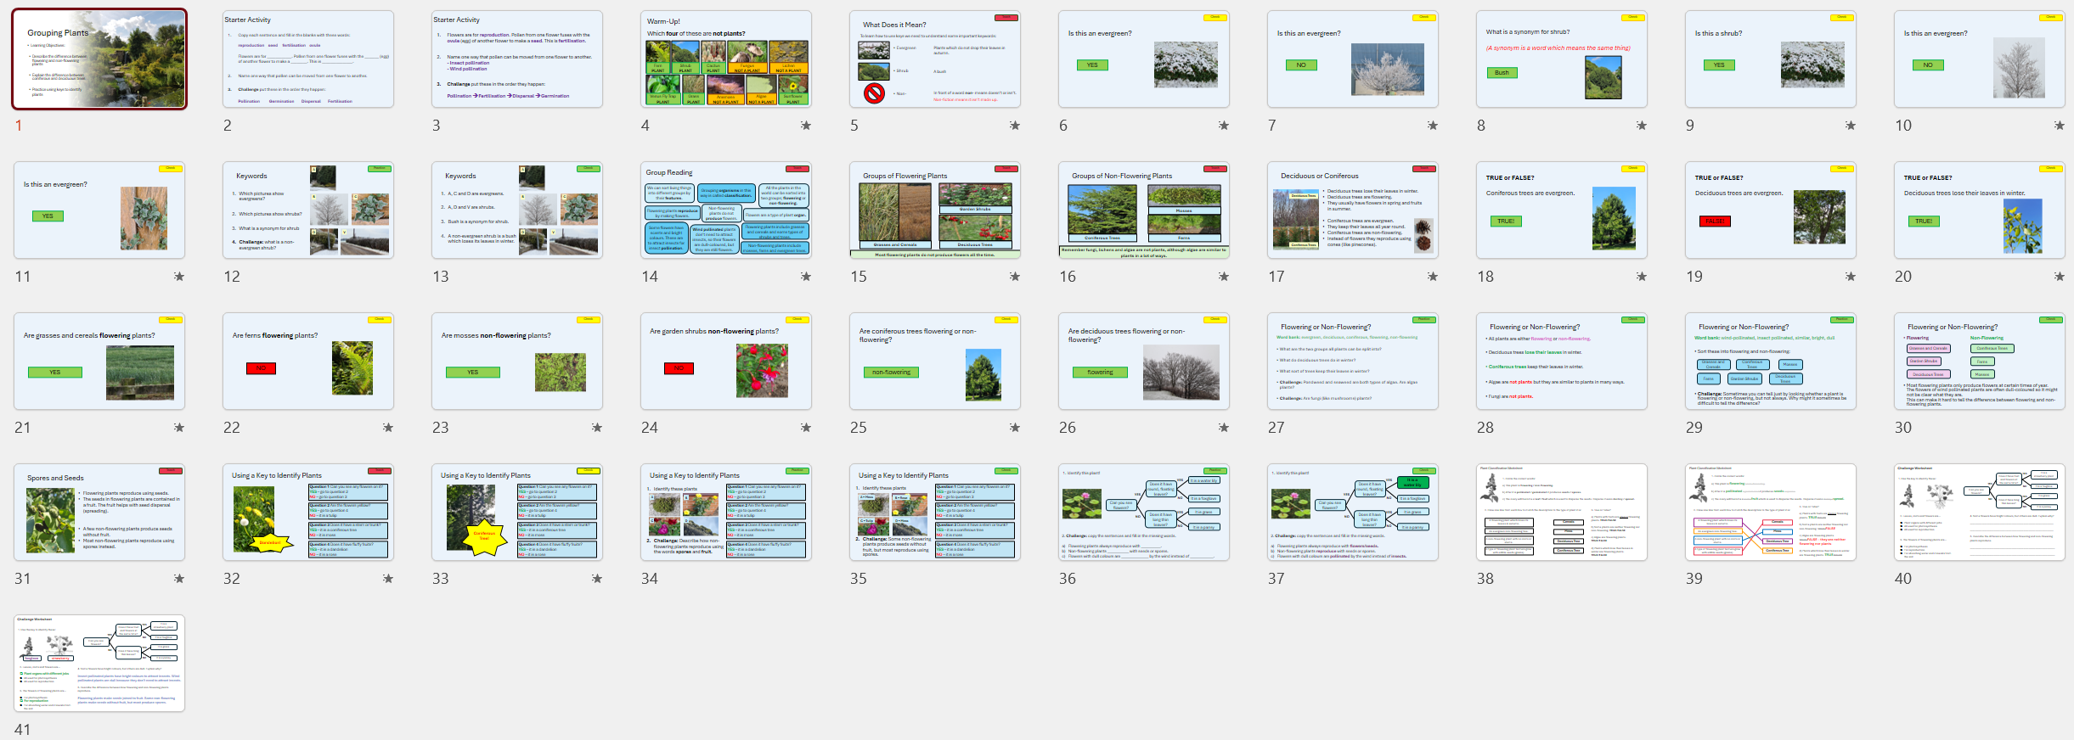This screenshot has height=740, width=2074.
Task: Click the transition star under slide 20
Action: (x=2059, y=277)
